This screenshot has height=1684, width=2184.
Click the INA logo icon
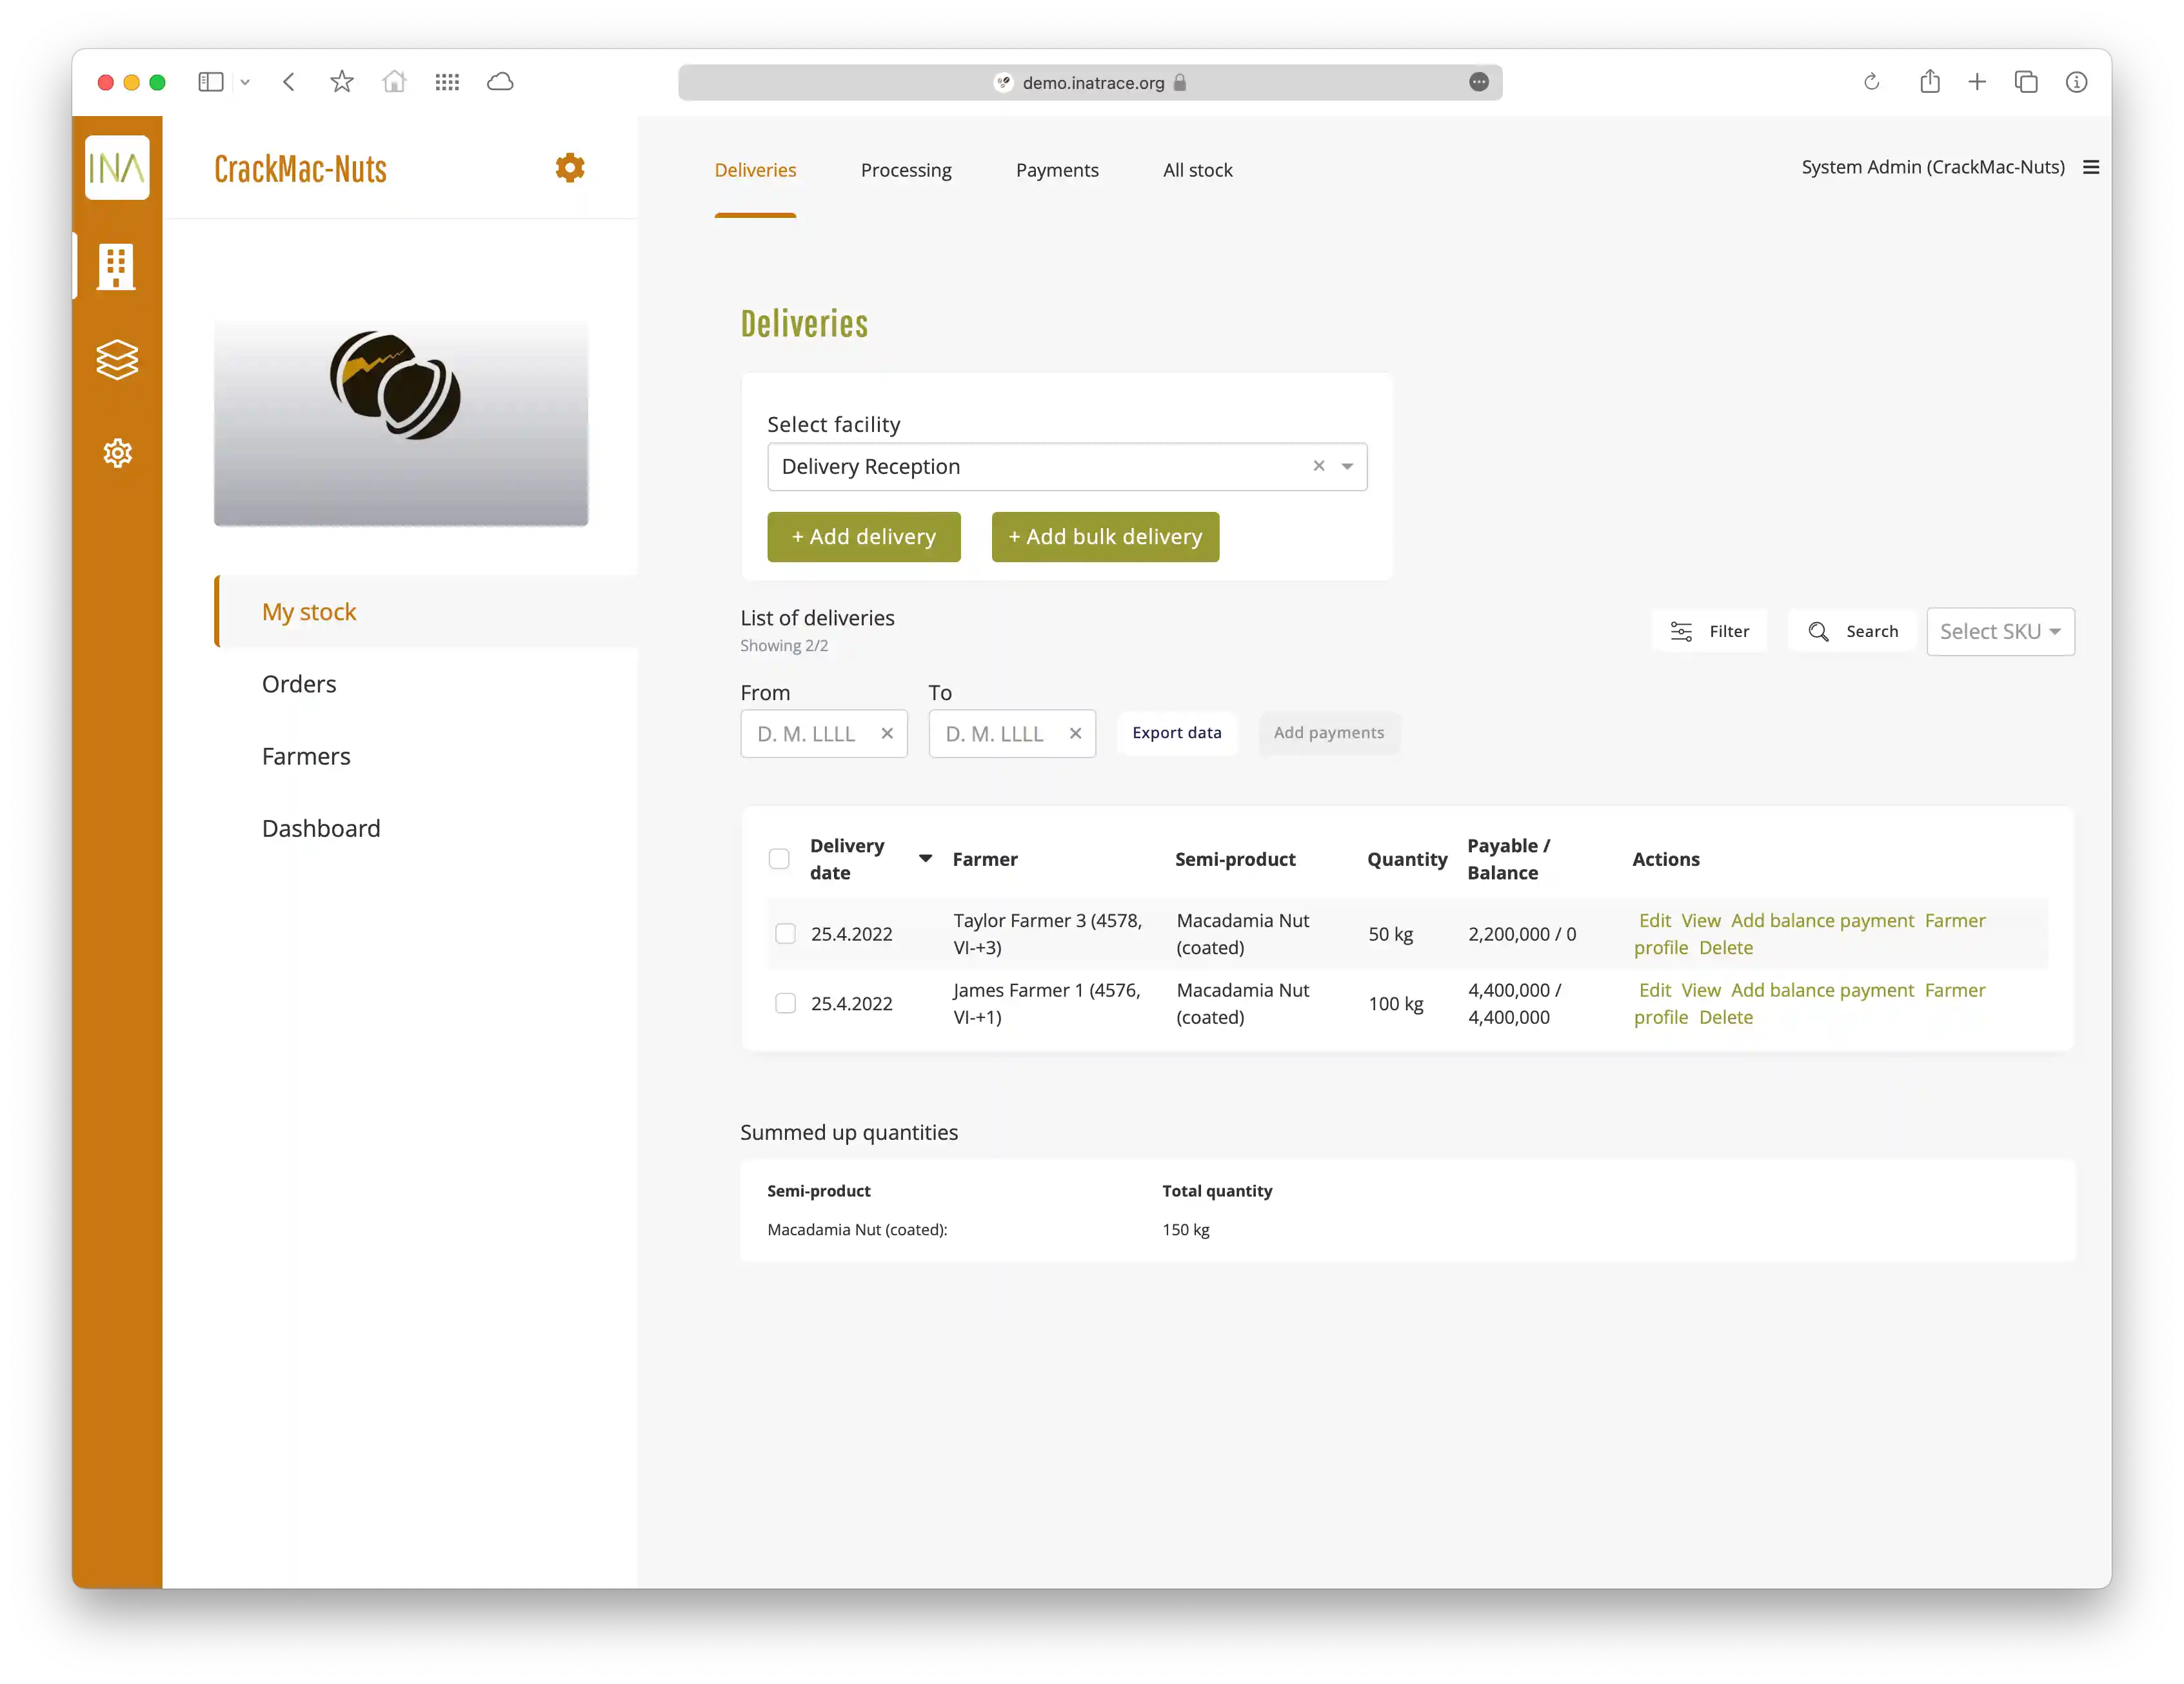click(x=117, y=168)
